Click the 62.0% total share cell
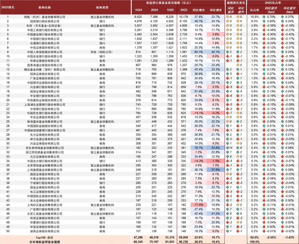The height and width of the screenshot is (244, 299). click(x=255, y=237)
